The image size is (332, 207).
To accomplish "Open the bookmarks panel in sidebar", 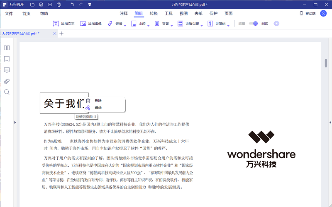I will click(x=7, y=59).
